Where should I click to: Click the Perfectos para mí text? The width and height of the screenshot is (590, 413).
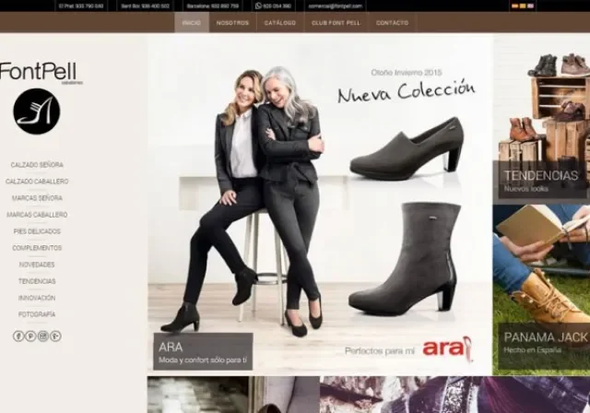click(379, 351)
